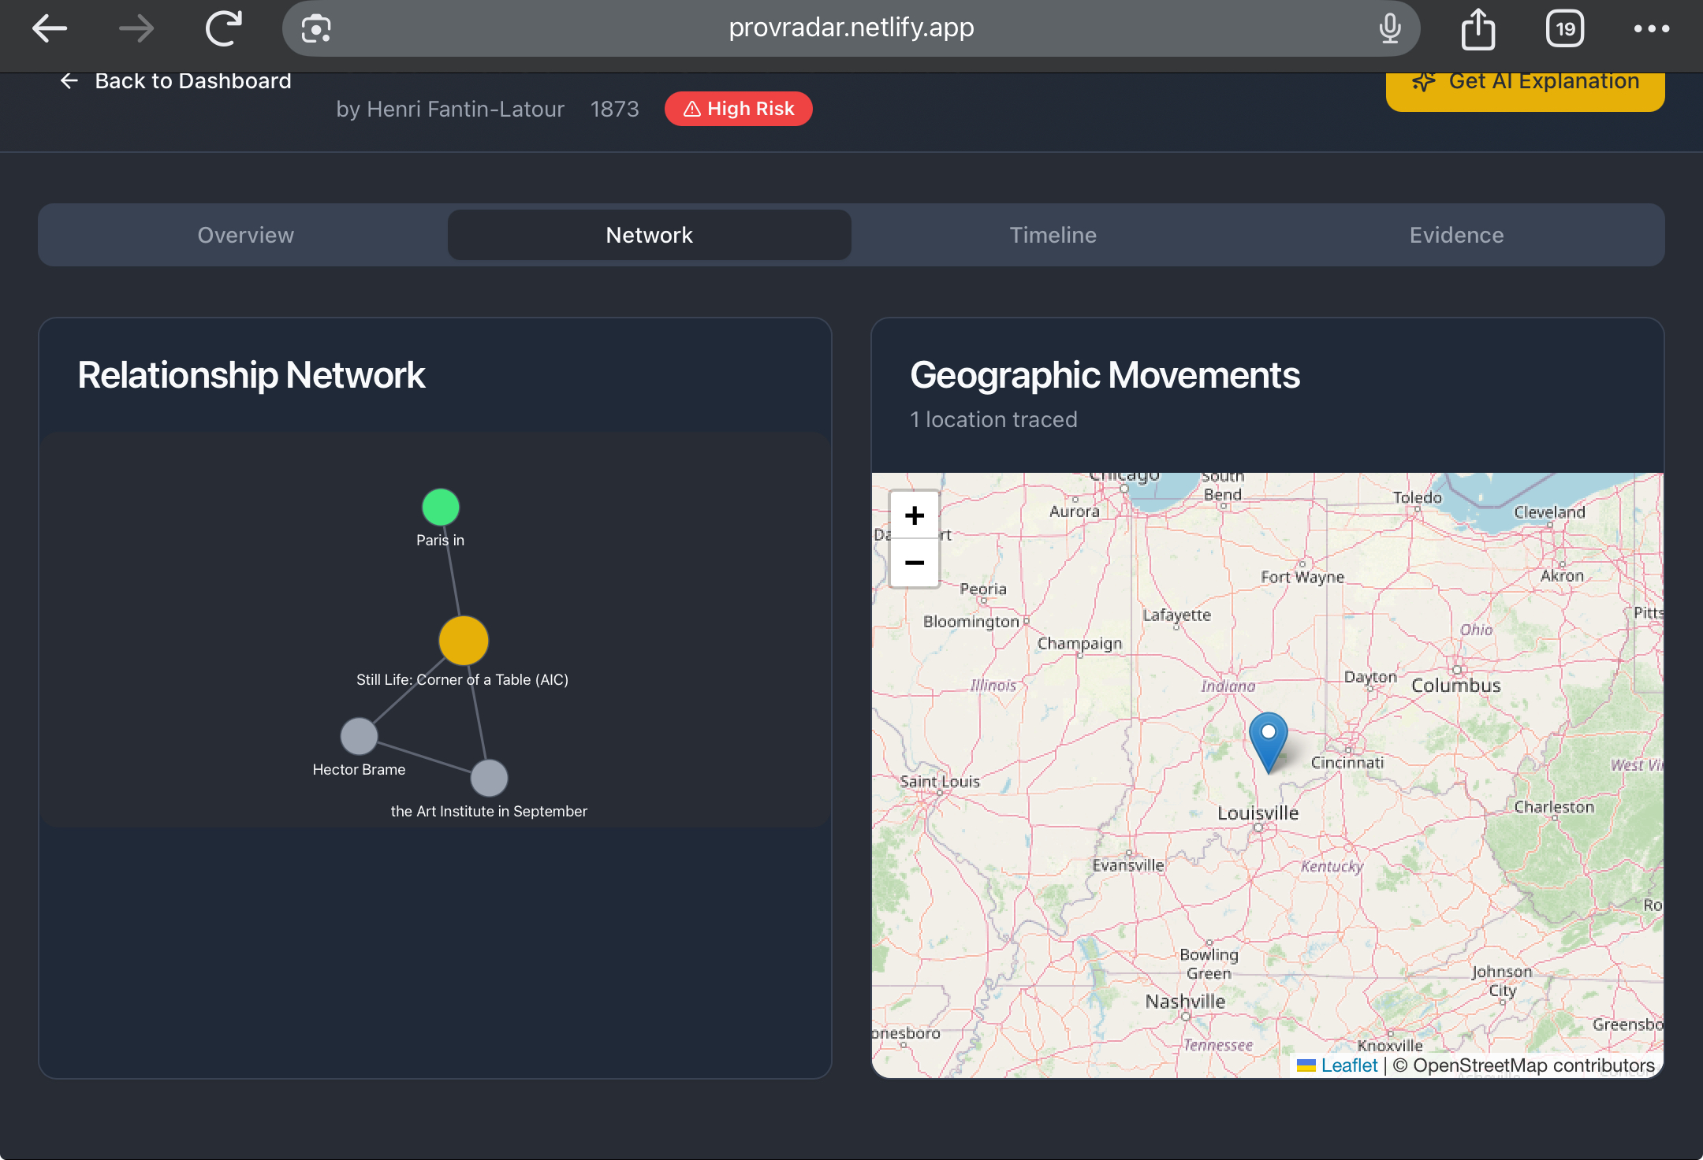The image size is (1703, 1160).
Task: Open the browser three-dot menu
Action: (x=1652, y=29)
